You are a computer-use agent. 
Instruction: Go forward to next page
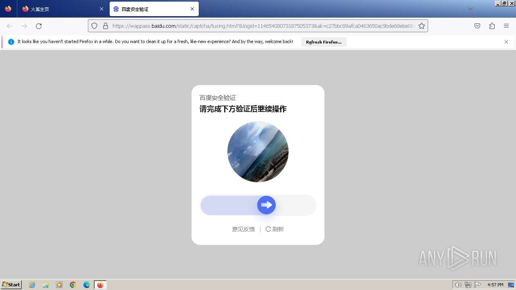click(24, 26)
